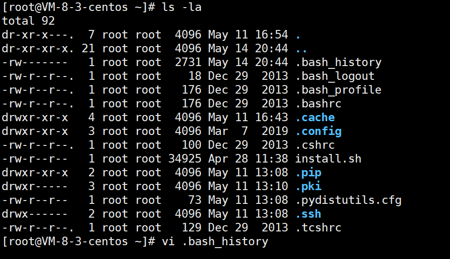Select the blue .cache directory name

(315, 117)
